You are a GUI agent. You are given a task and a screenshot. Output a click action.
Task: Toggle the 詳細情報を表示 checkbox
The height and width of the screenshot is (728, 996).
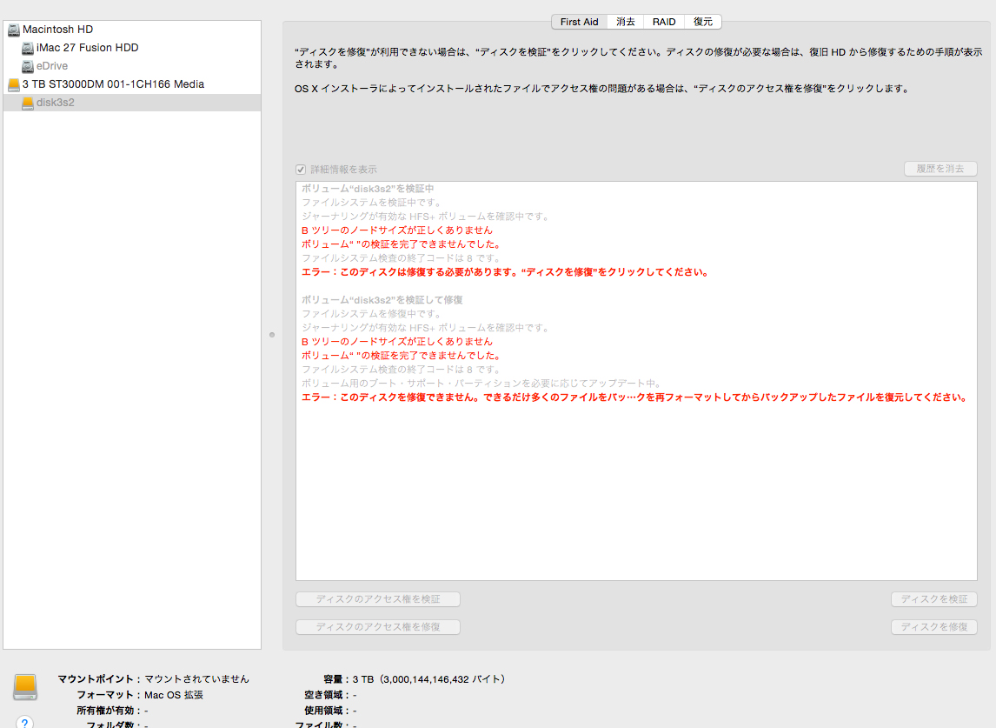pyautogui.click(x=301, y=170)
